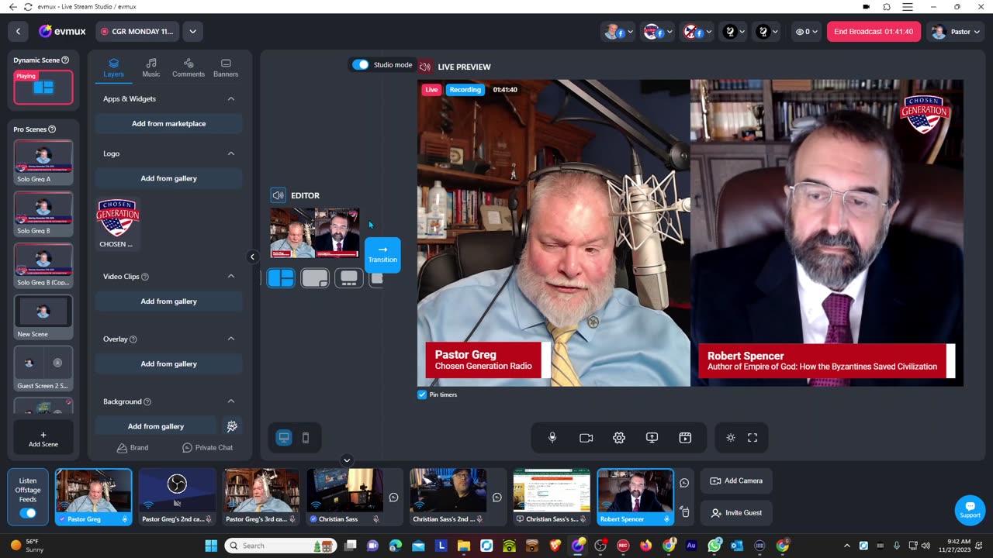The image size is (993, 558).
Task: Enter fullscreen preview
Action: 753,438
